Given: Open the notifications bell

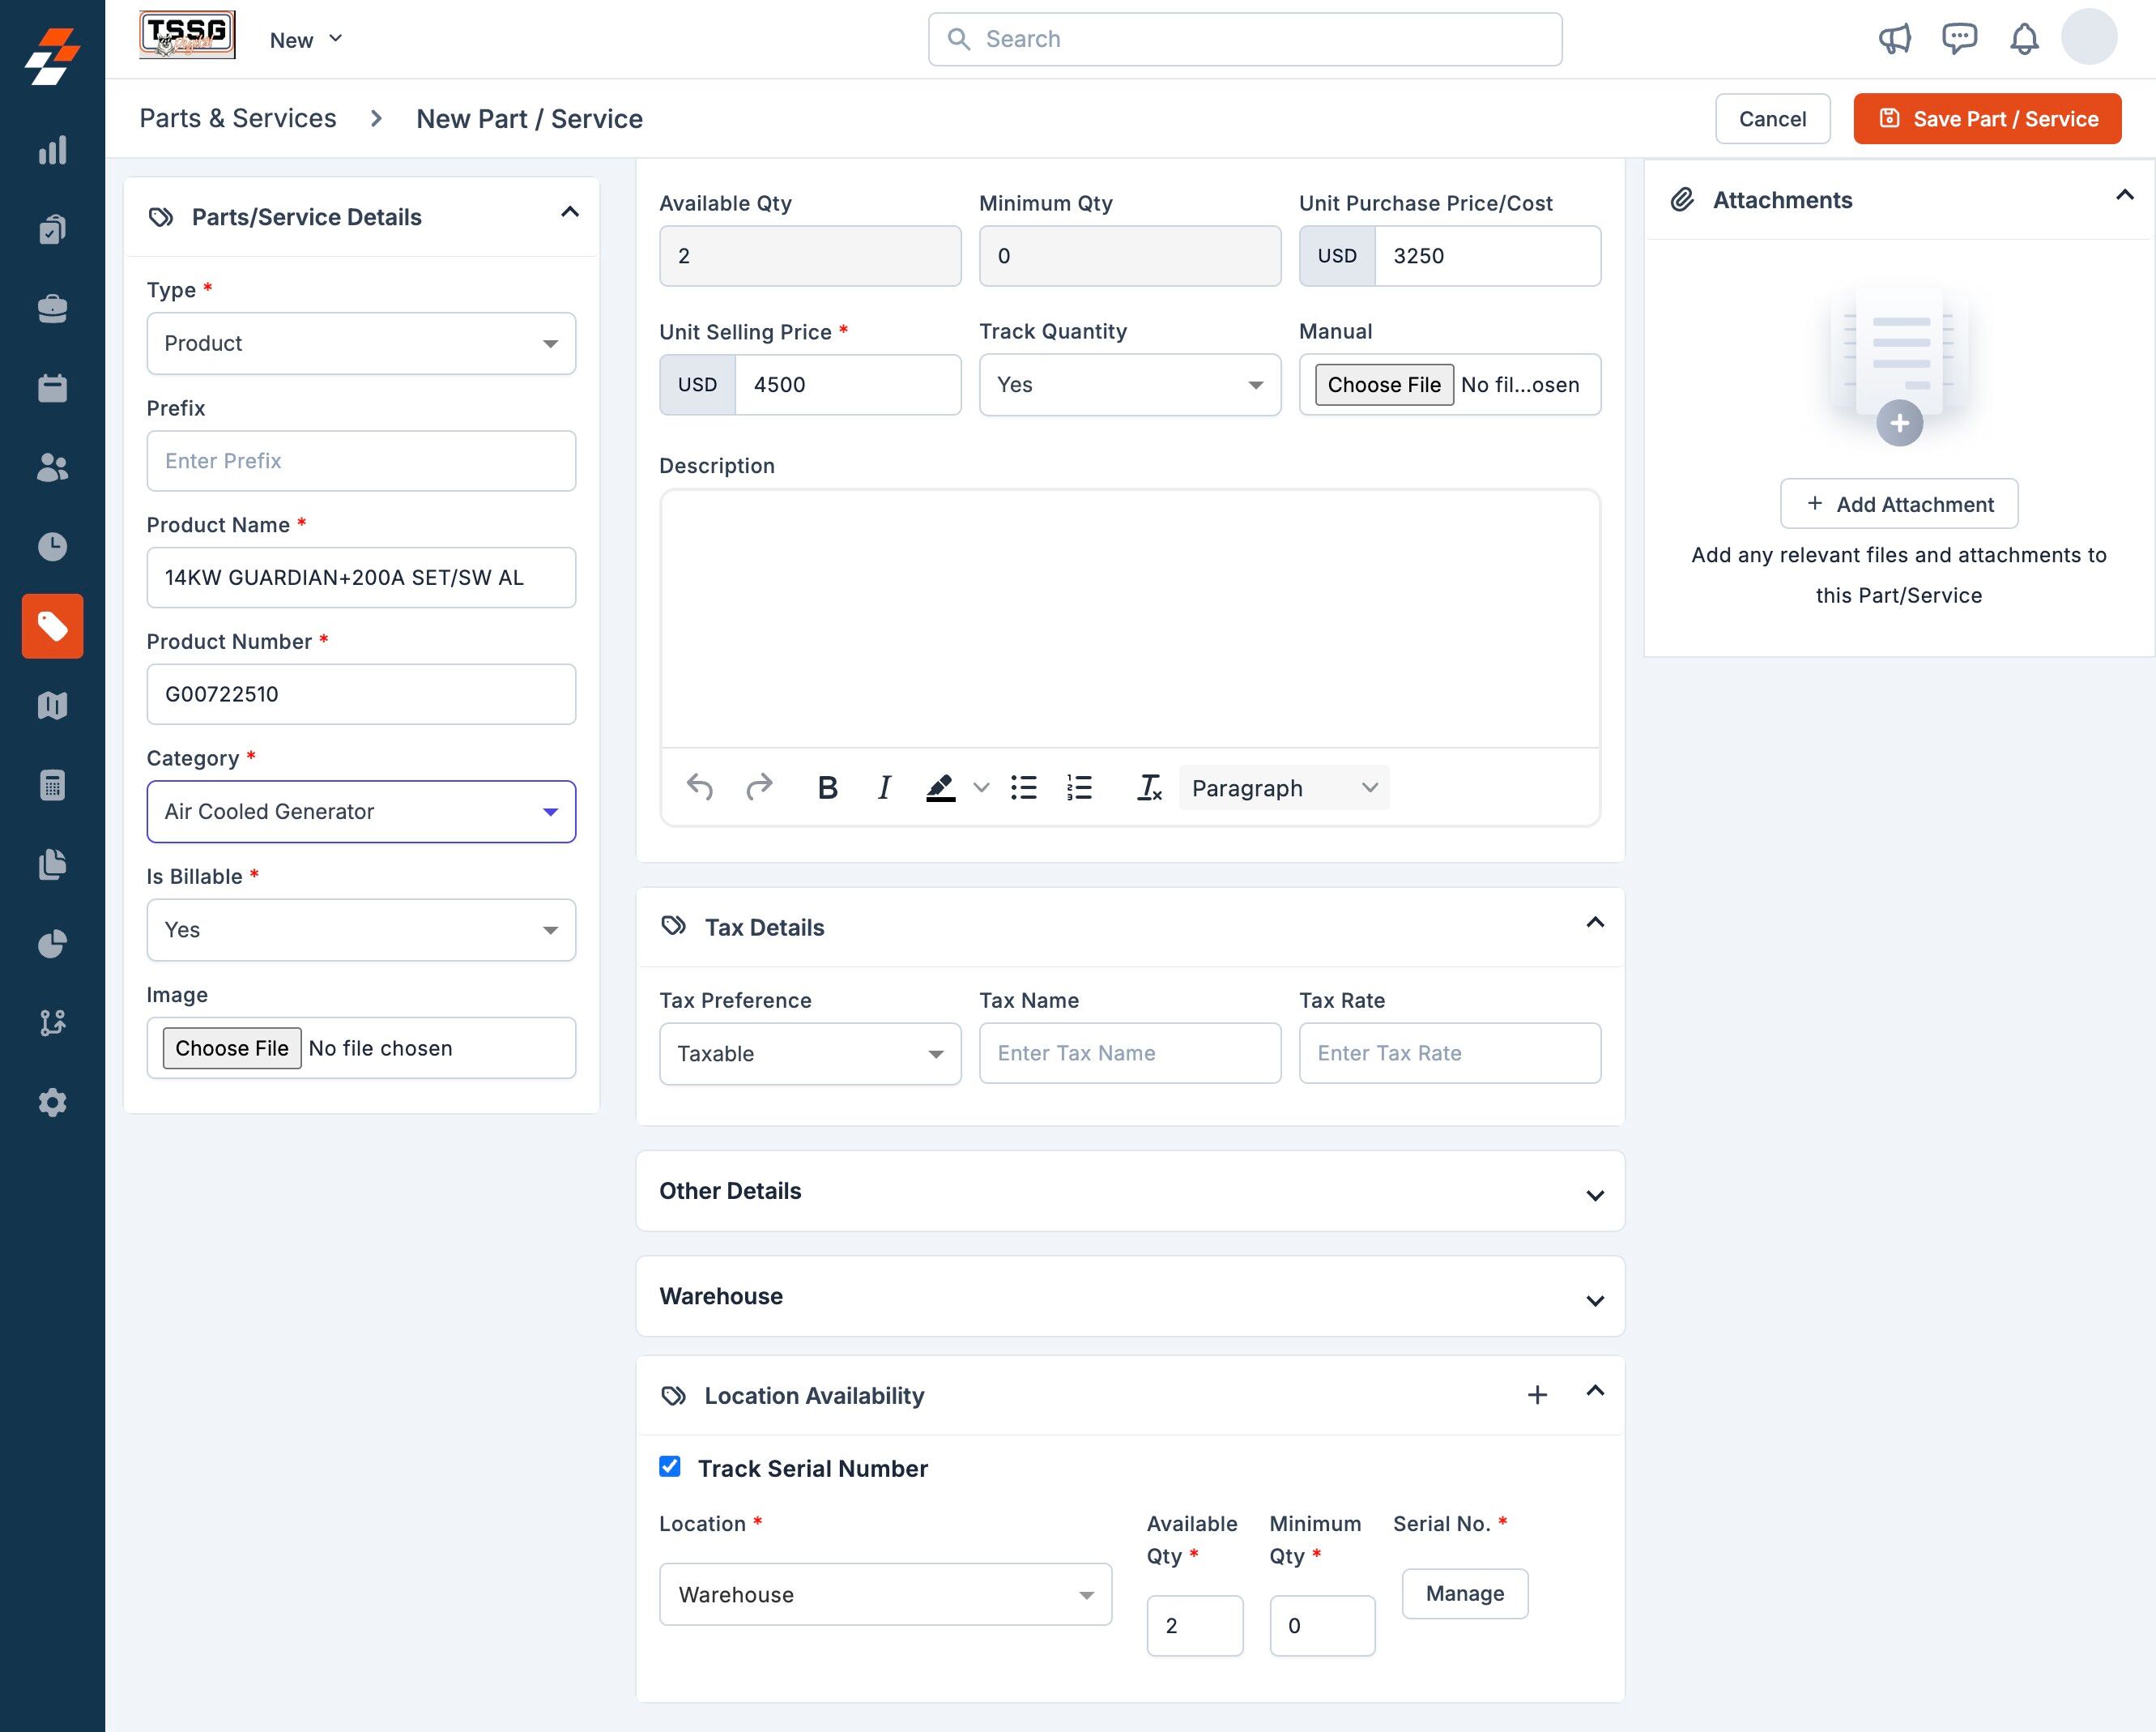Looking at the screenshot, I should coord(2023,39).
